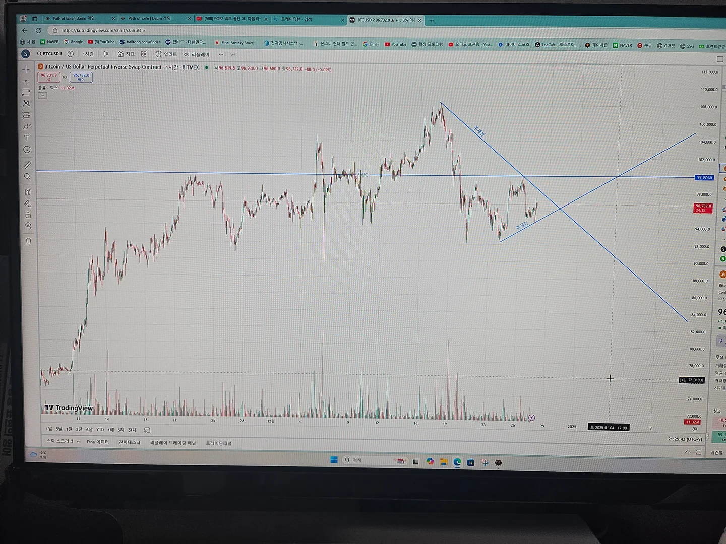
Task: Collapse the indicator legend chevron
Action: click(x=43, y=95)
